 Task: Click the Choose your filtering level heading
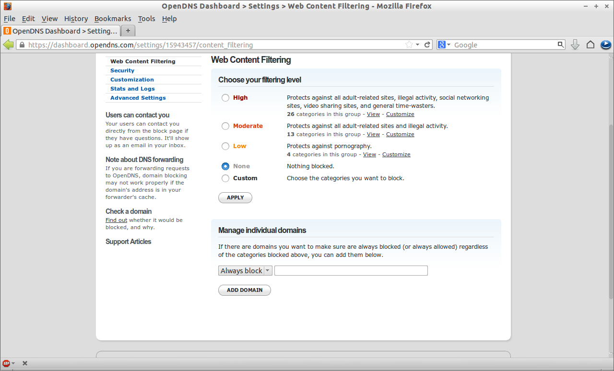point(260,80)
